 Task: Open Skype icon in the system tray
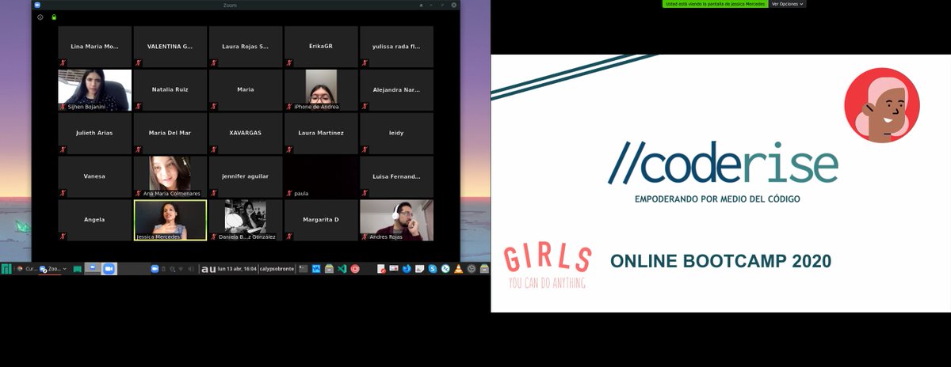433,269
